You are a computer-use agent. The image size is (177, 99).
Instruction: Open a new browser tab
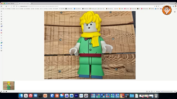pos(32,4)
